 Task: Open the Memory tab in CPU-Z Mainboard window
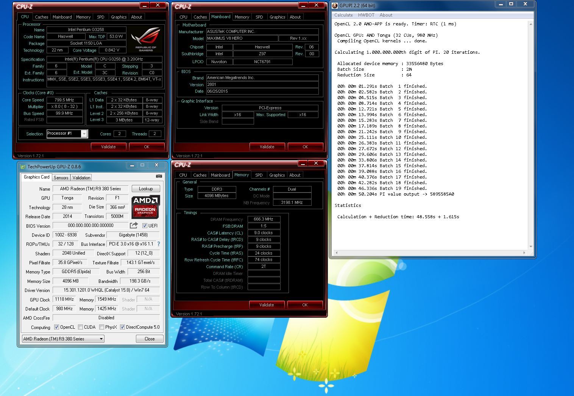pos(242,17)
